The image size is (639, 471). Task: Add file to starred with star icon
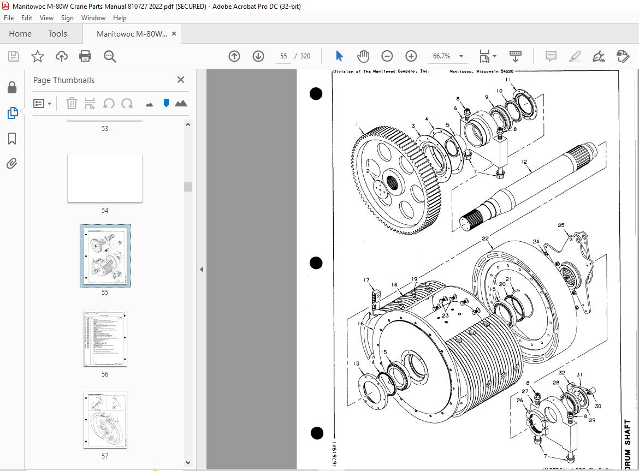38,56
